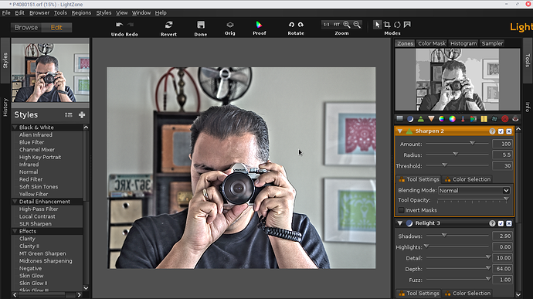Image resolution: width=533 pixels, height=299 pixels.
Task: Open the File menu
Action: (x=6, y=12)
